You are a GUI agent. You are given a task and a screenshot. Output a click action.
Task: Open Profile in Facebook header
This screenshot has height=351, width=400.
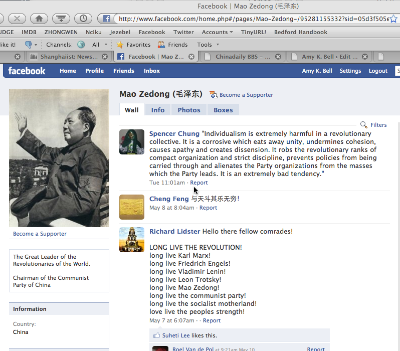[94, 71]
